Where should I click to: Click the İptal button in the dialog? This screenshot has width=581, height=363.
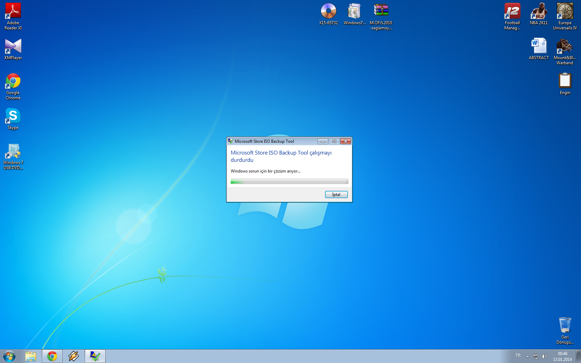336,195
